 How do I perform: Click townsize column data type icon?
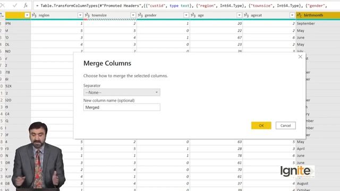click(87, 15)
